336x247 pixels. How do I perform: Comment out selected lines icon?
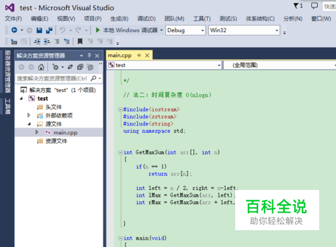coord(57,42)
